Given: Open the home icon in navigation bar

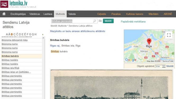Looking at the screenshot, I should click(x=4, y=14).
